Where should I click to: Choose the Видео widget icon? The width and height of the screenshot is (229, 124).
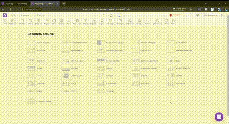[x=86, y=22]
